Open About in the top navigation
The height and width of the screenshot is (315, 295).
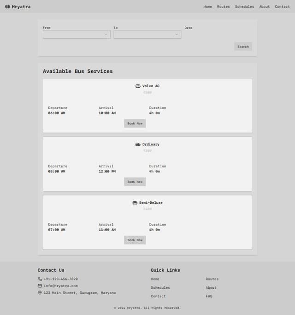[264, 6]
